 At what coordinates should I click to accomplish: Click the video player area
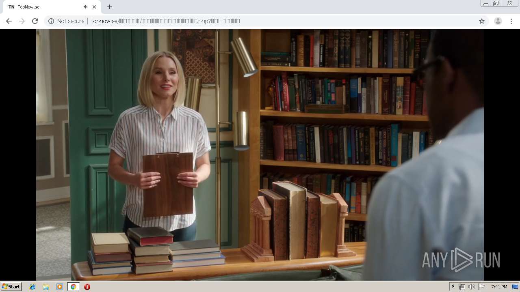tap(260, 155)
